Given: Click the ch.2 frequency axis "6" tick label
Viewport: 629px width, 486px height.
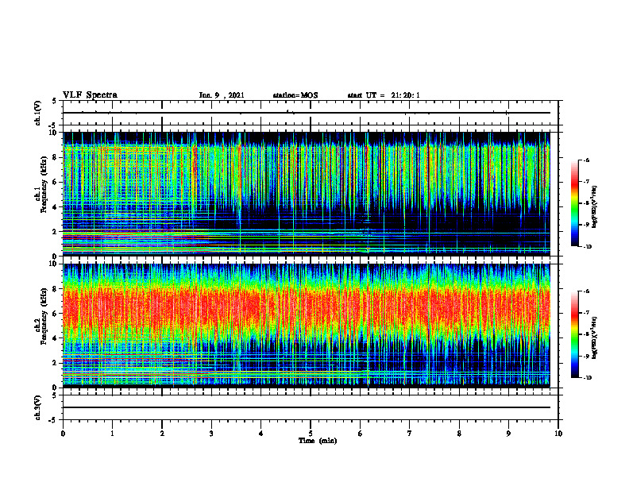Looking at the screenshot, I should pos(56,314).
